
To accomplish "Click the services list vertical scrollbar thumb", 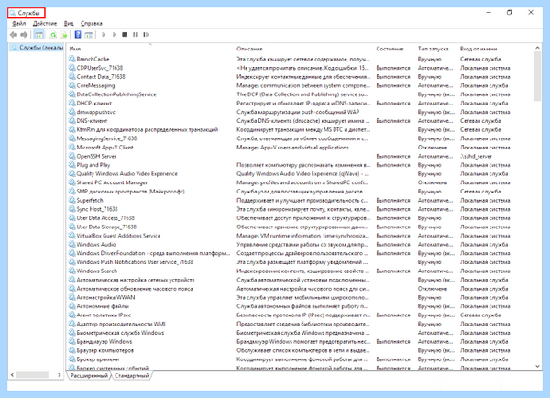I will (537, 76).
